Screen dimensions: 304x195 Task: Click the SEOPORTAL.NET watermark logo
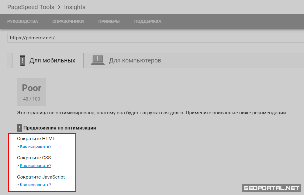(x=271, y=188)
